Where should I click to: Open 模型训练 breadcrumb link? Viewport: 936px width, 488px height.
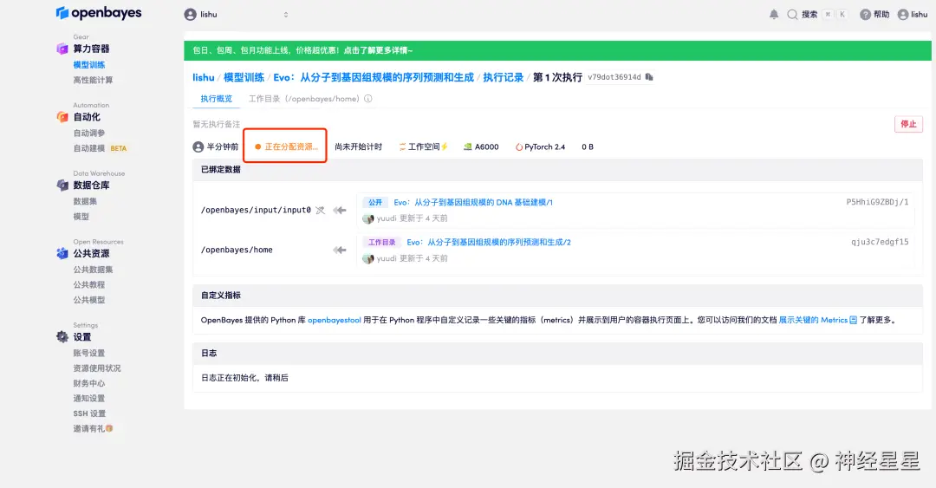tap(244, 78)
